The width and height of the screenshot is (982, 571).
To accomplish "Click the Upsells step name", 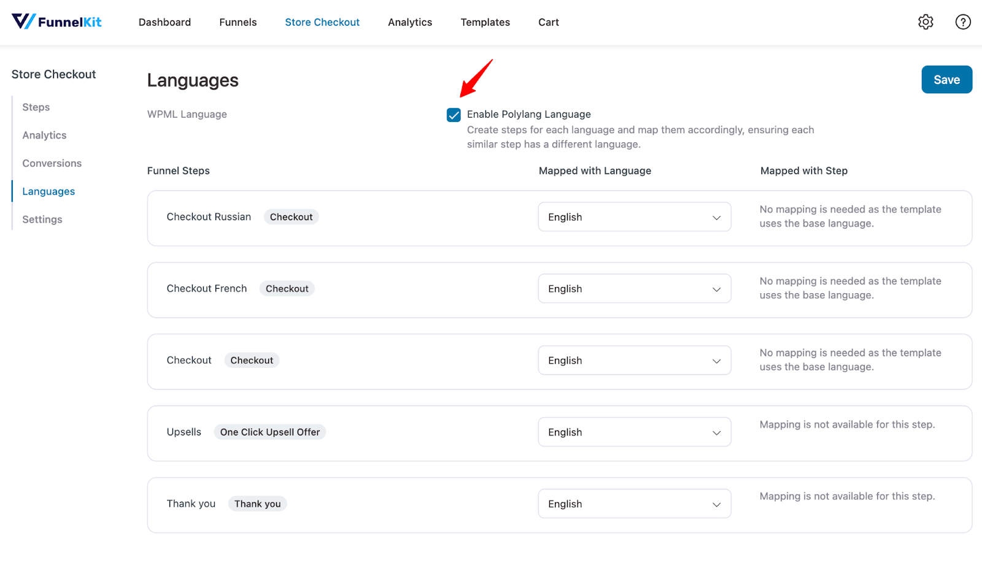I will tap(184, 432).
